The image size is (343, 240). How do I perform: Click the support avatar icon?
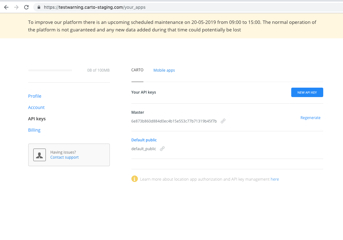40,155
